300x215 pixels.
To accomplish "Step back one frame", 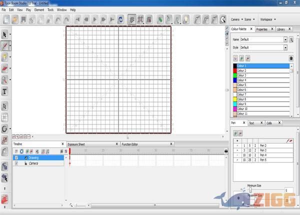I will pyautogui.click(x=86, y=19).
